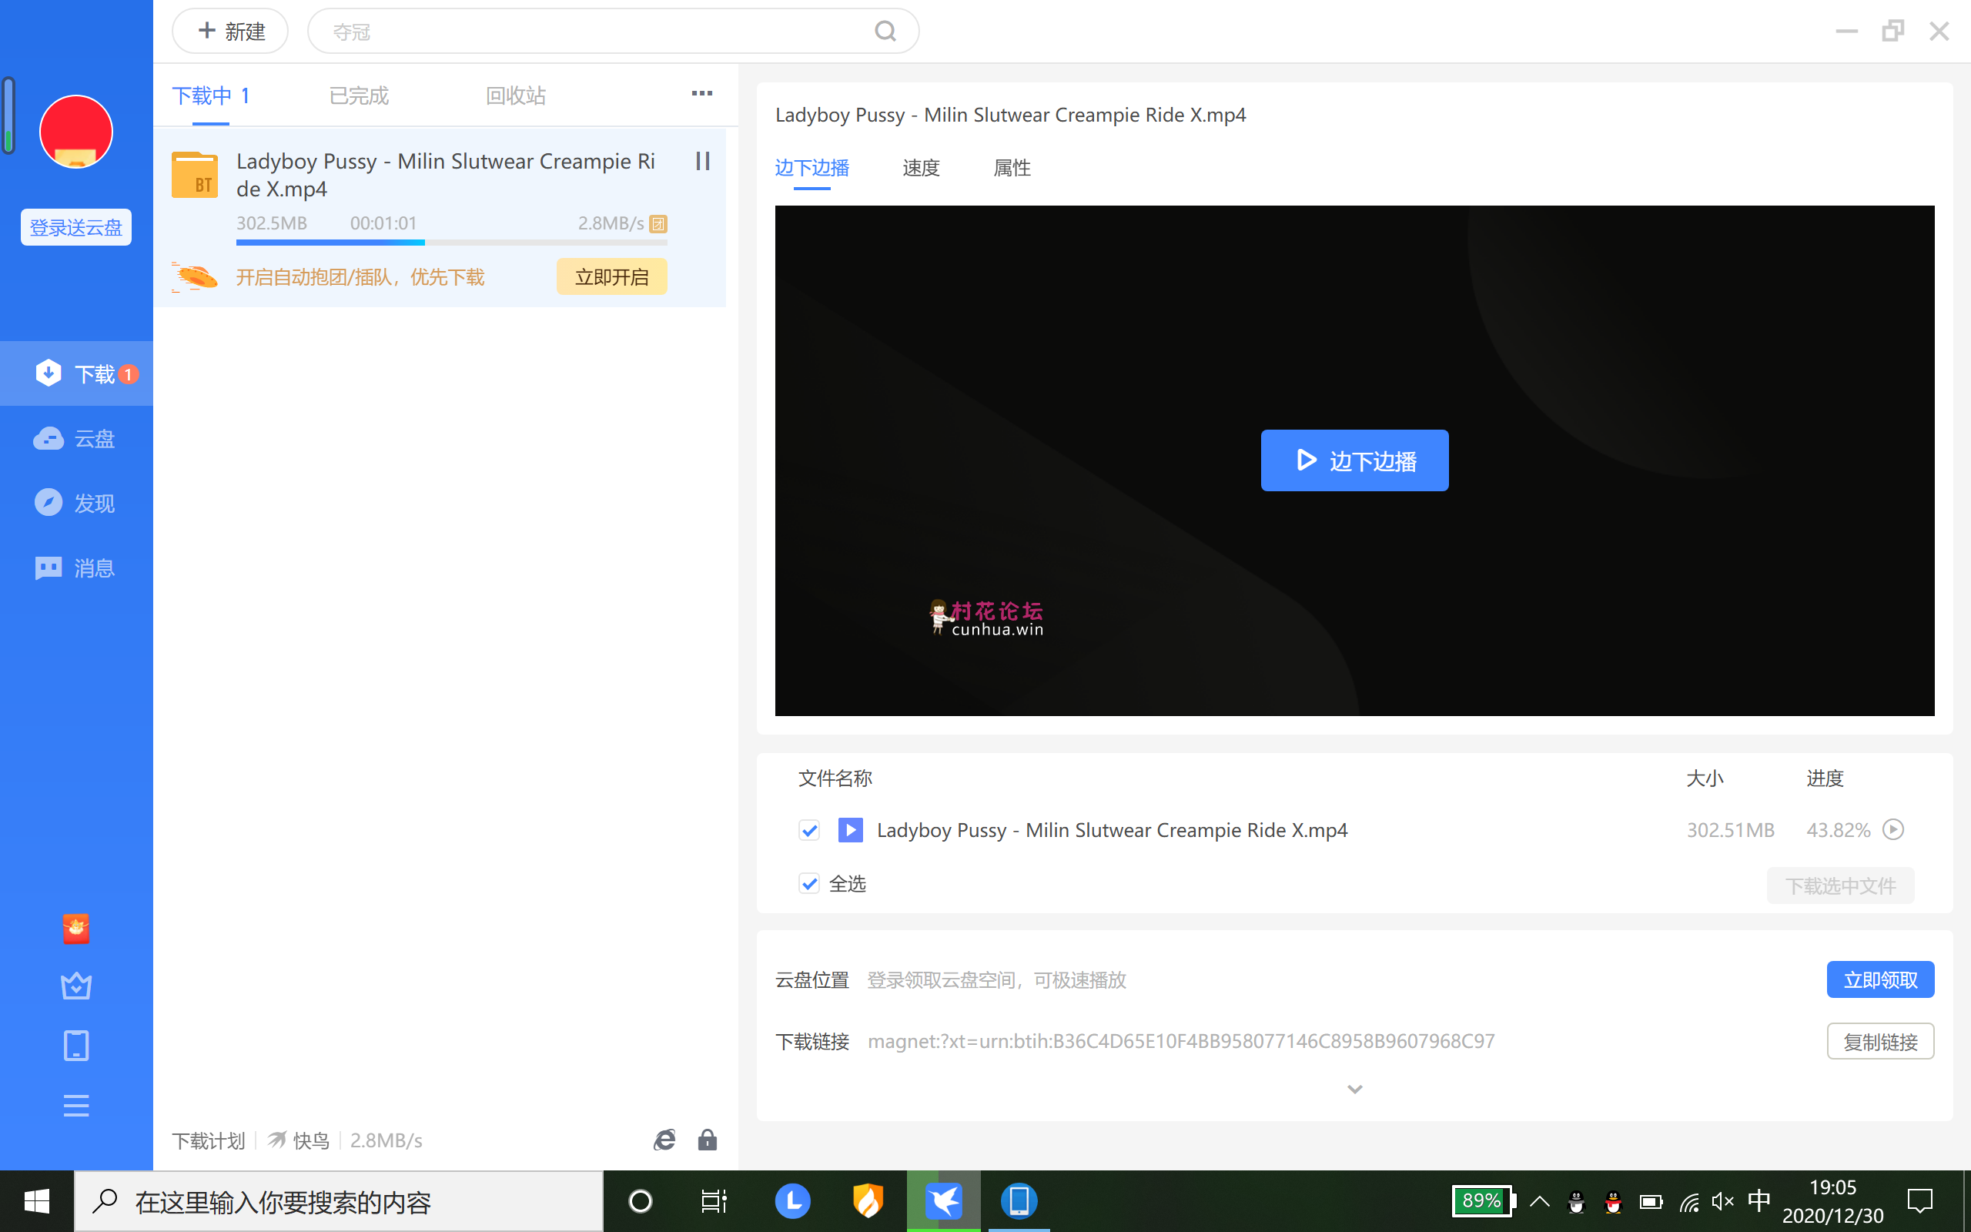
Task: Click the 新建 new task button
Action: [230, 32]
